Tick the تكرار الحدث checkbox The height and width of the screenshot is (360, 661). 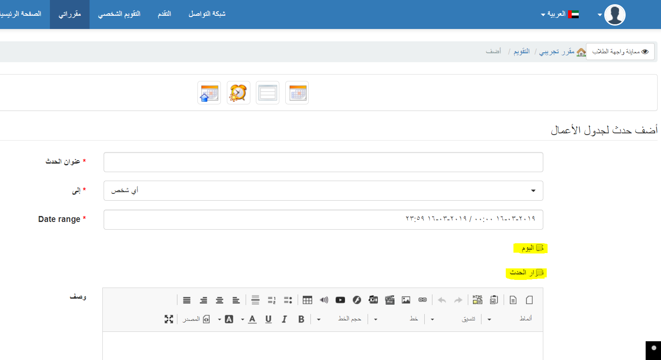[x=539, y=272]
